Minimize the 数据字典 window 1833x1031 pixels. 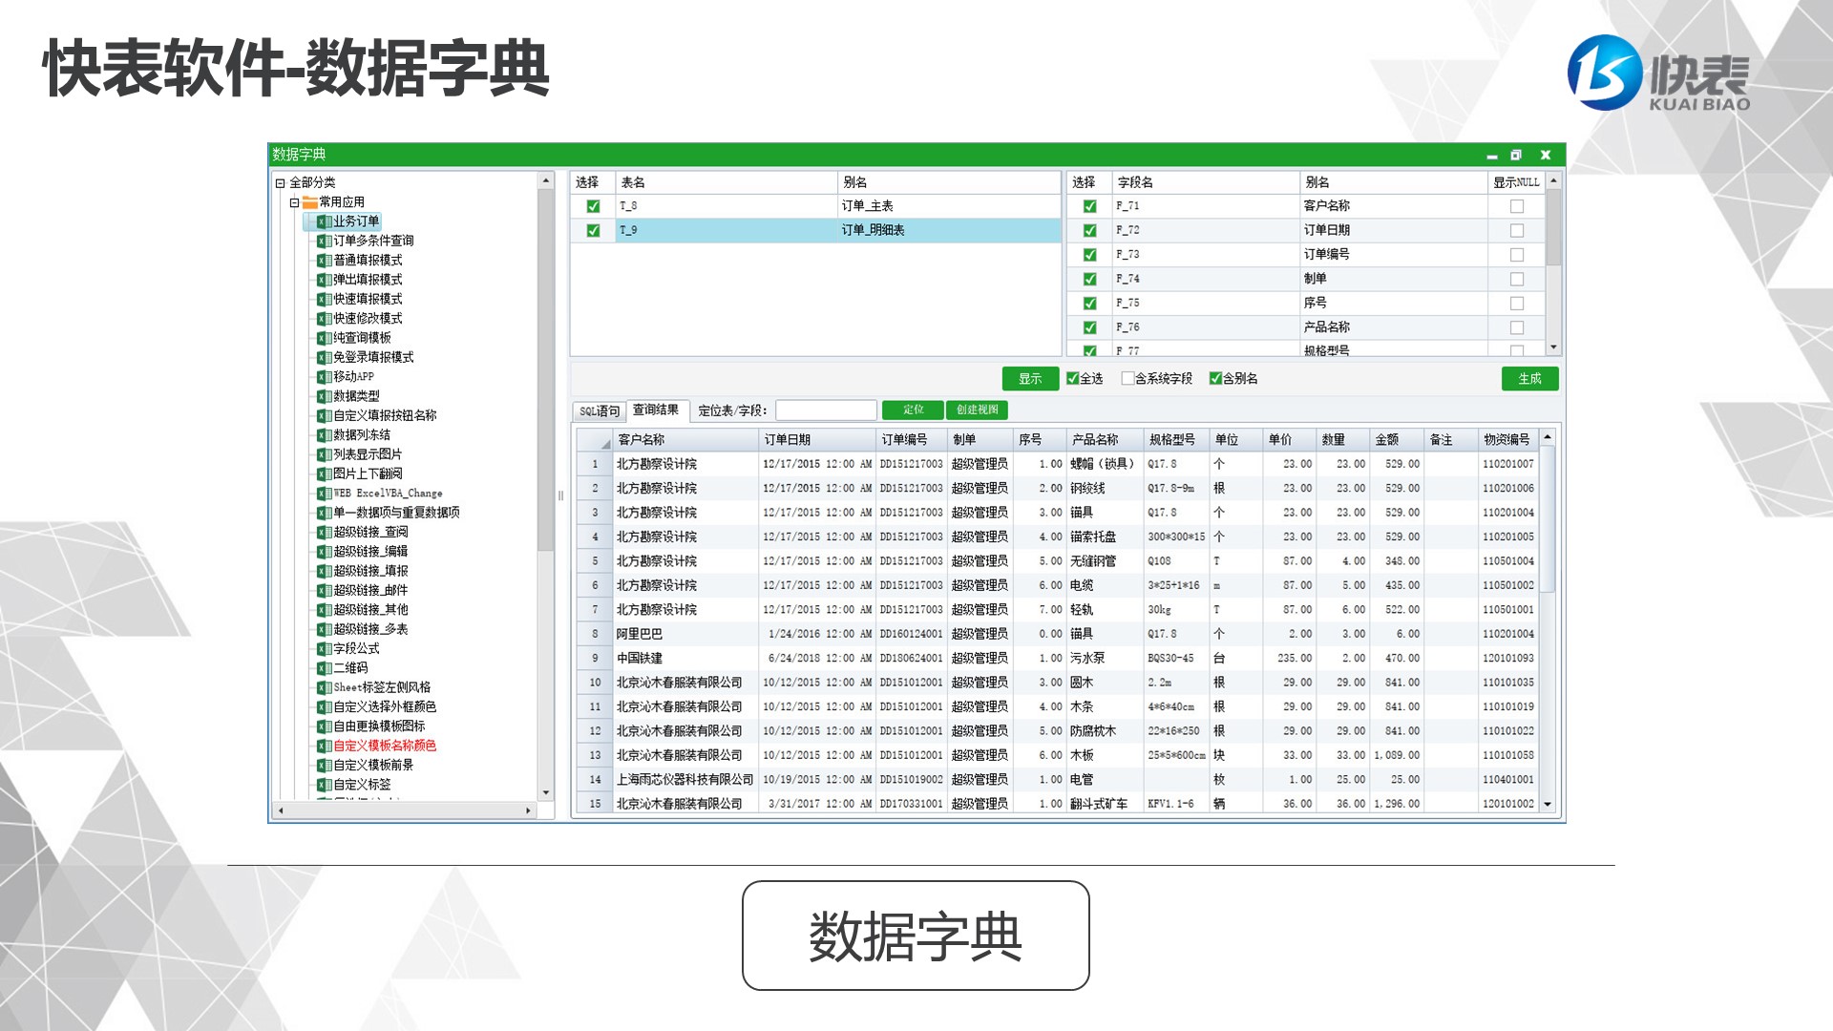pos(1491,156)
